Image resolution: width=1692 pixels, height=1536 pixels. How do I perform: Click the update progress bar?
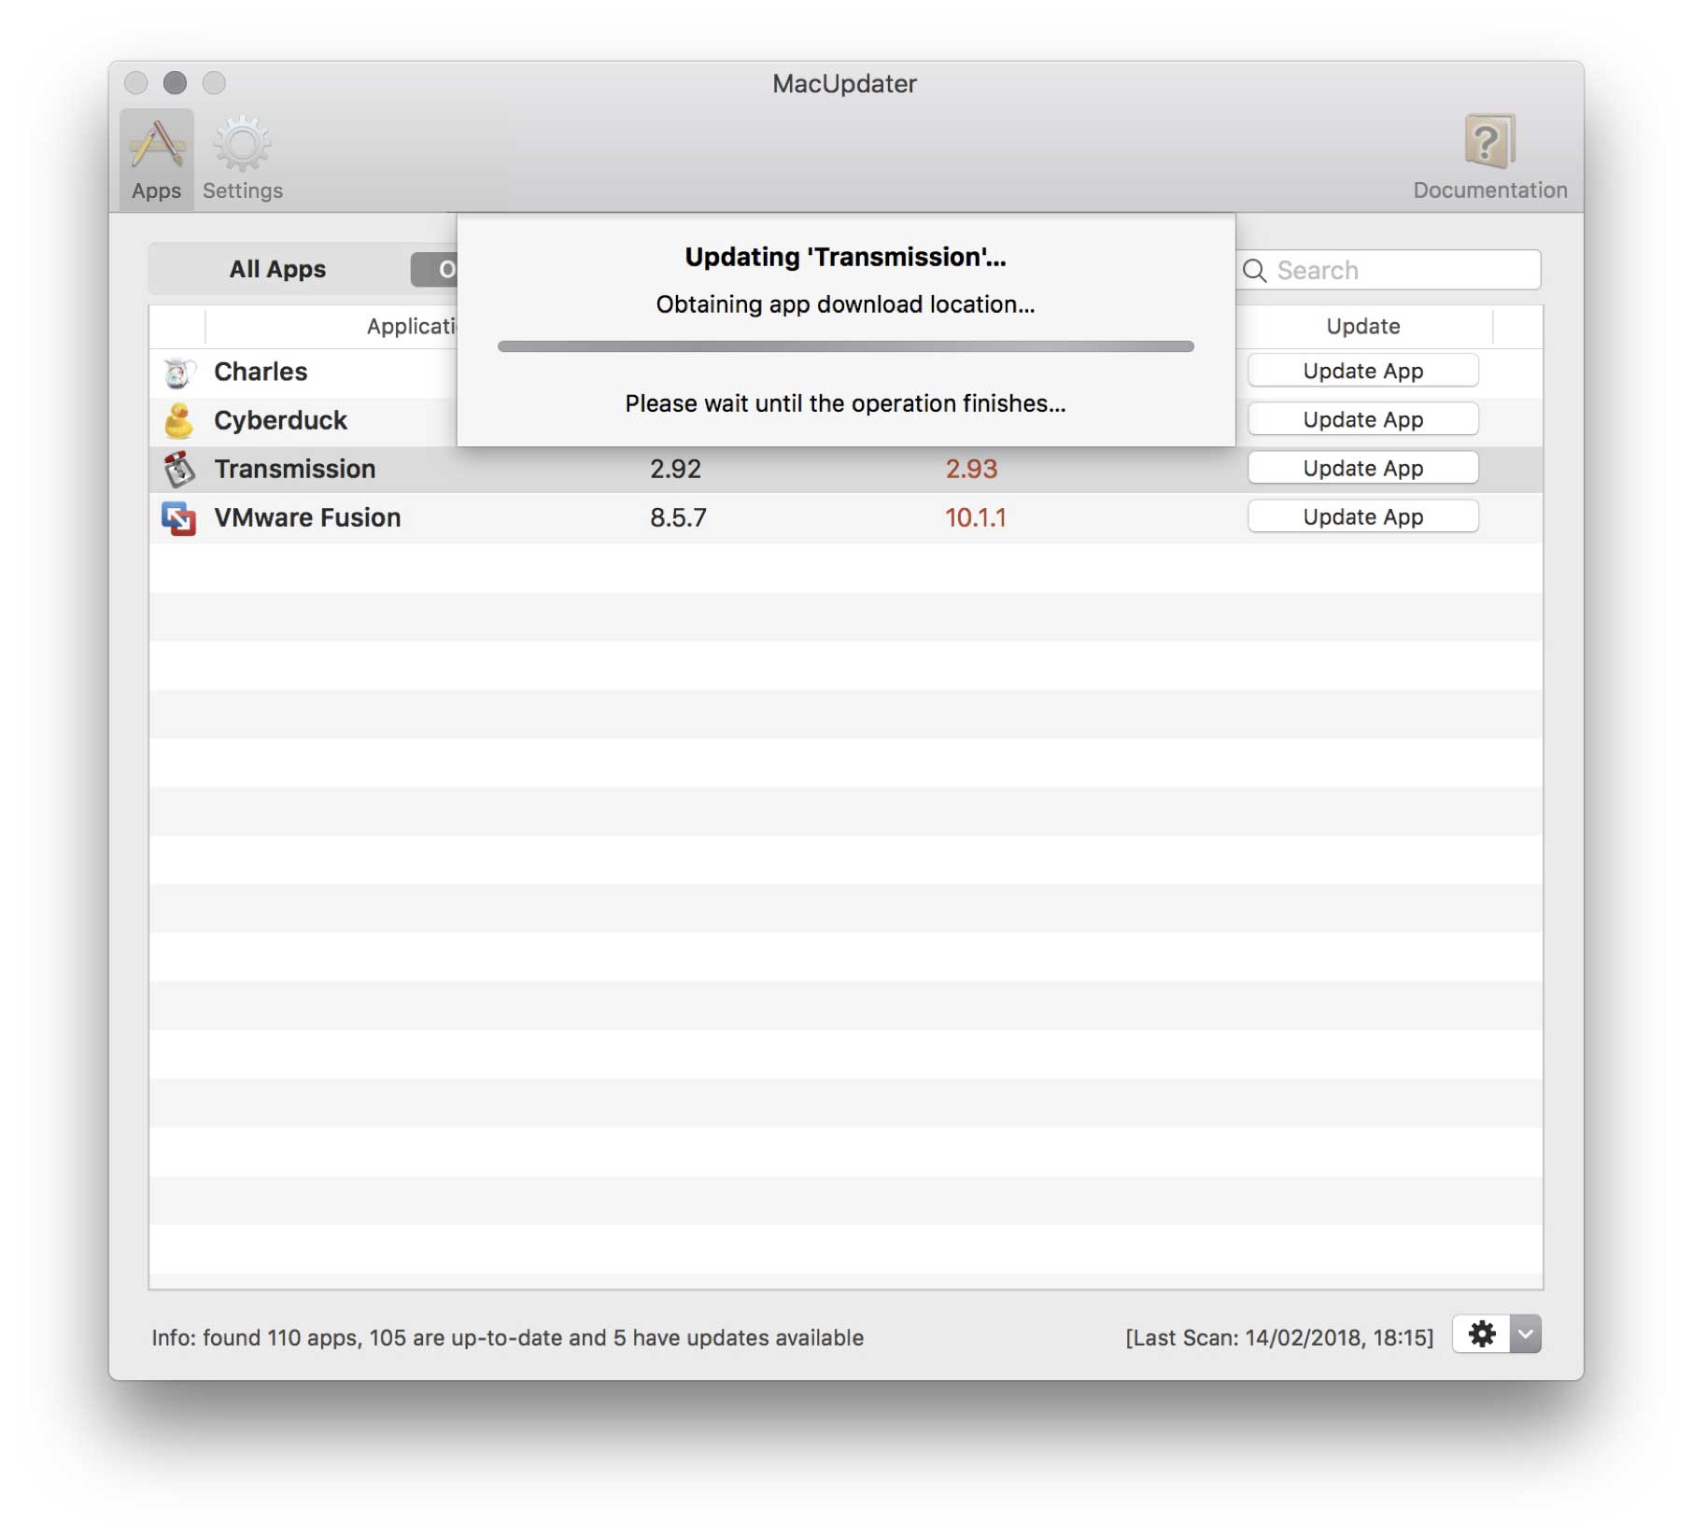coord(845,346)
